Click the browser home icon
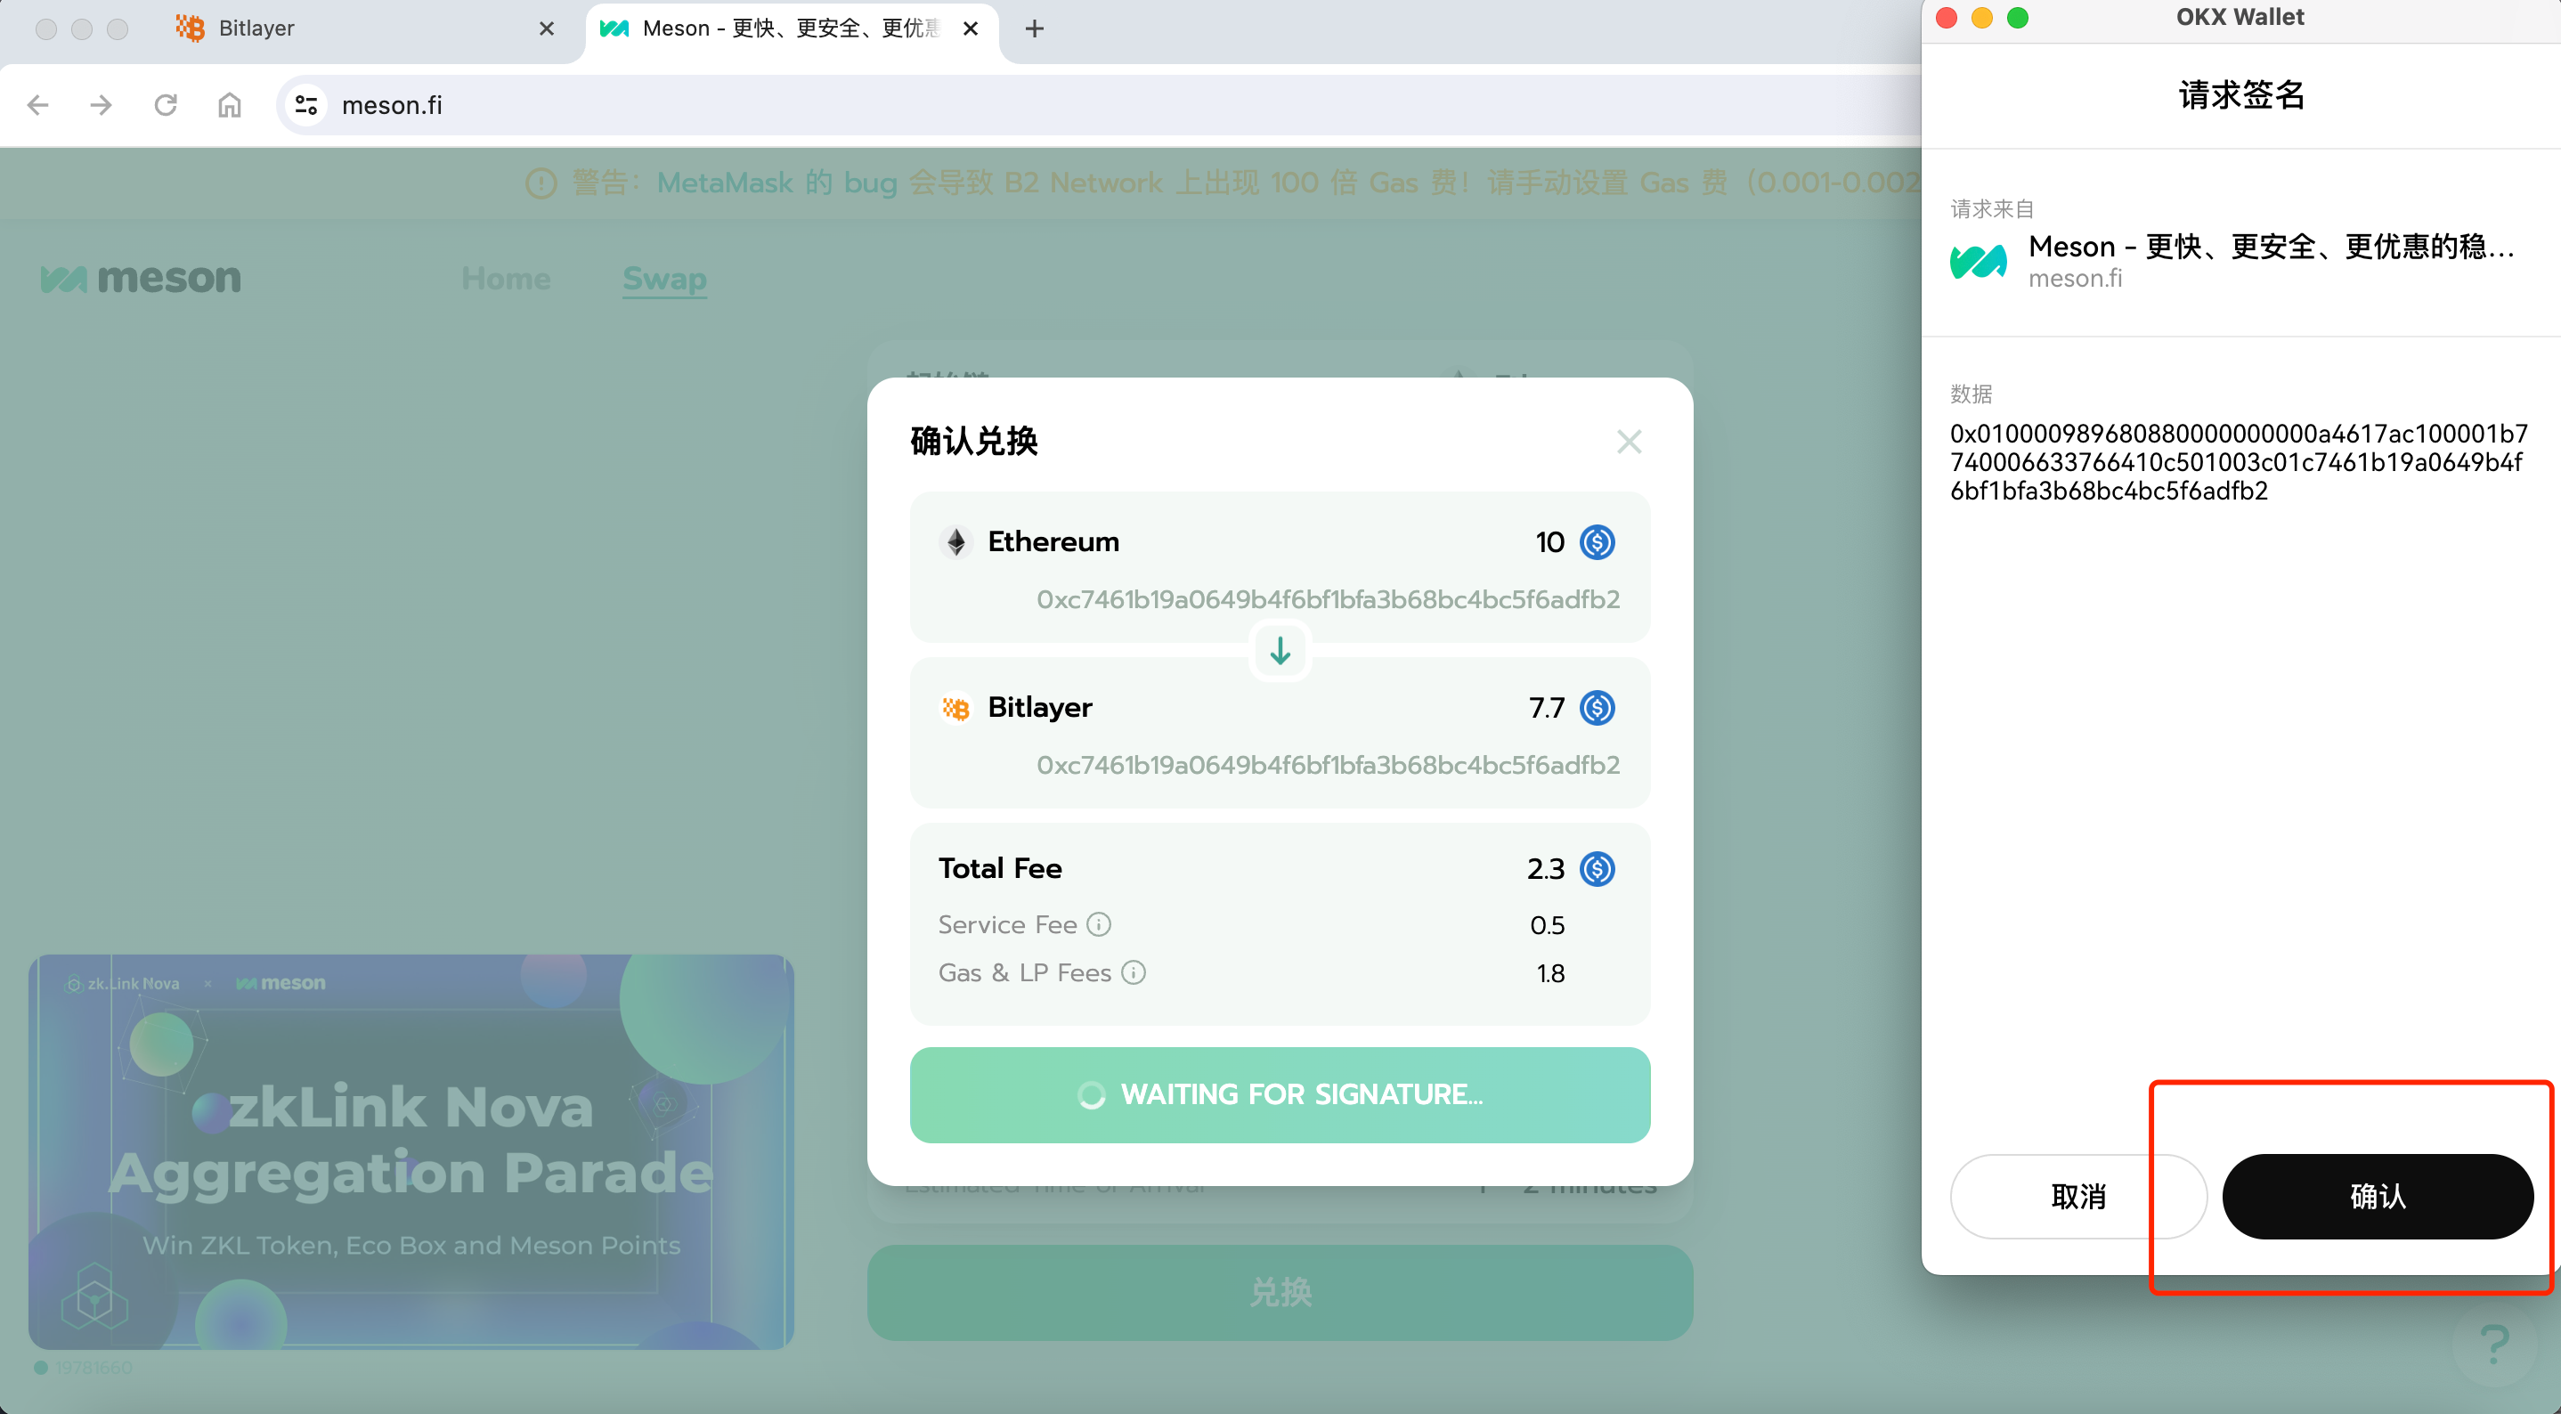This screenshot has width=2561, height=1414. (230, 104)
